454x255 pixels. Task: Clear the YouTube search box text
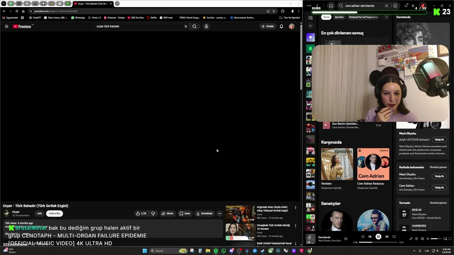[186, 26]
